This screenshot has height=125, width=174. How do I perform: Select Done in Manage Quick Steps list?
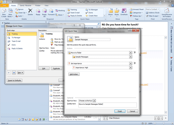pyautogui.click(x=22, y=45)
